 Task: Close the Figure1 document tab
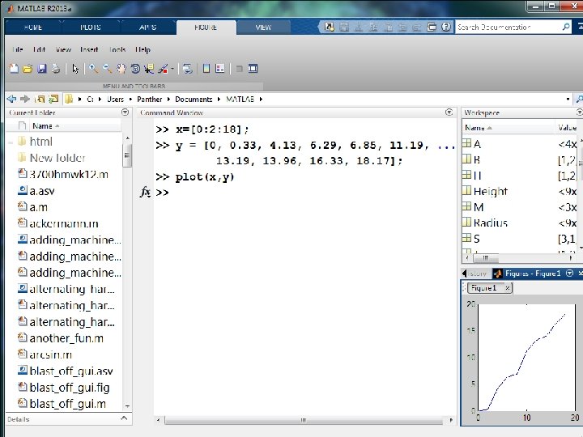click(x=508, y=288)
